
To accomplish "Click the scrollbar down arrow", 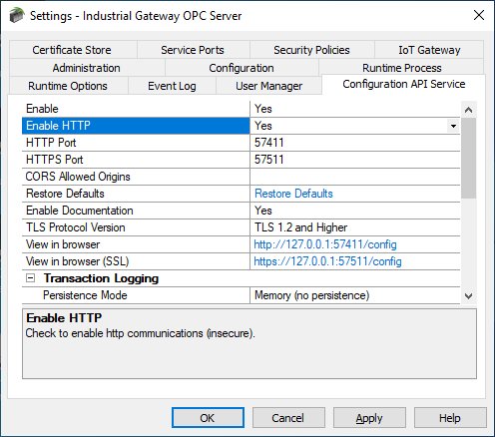I will tap(468, 295).
